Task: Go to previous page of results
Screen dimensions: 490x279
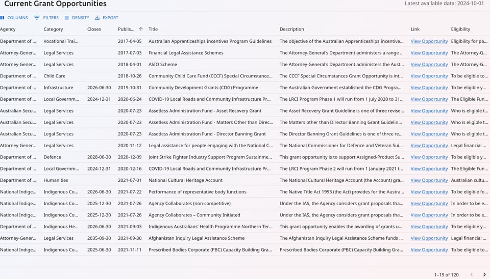Action: click(471, 274)
